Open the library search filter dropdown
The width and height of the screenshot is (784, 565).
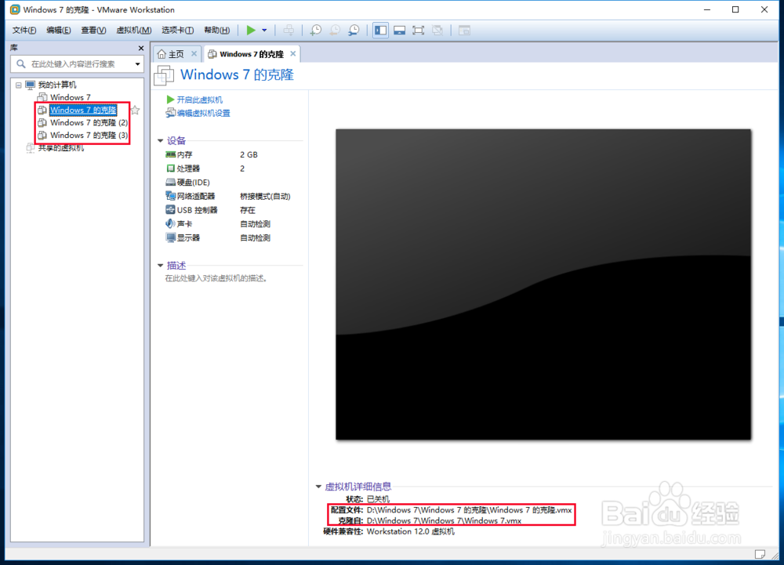[137, 64]
